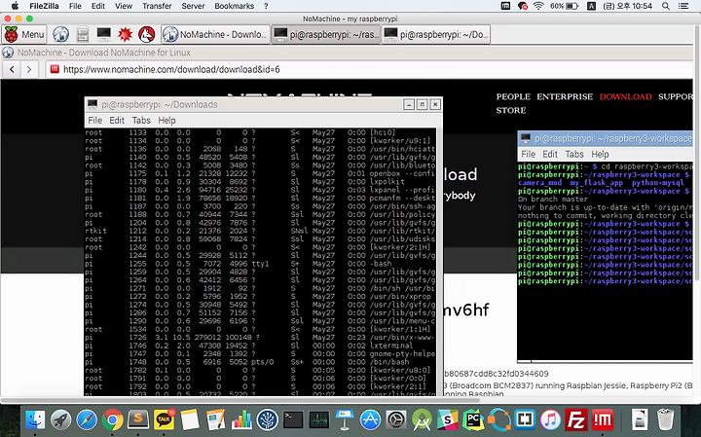Open Mathematica red spiky panel icon

click(126, 34)
